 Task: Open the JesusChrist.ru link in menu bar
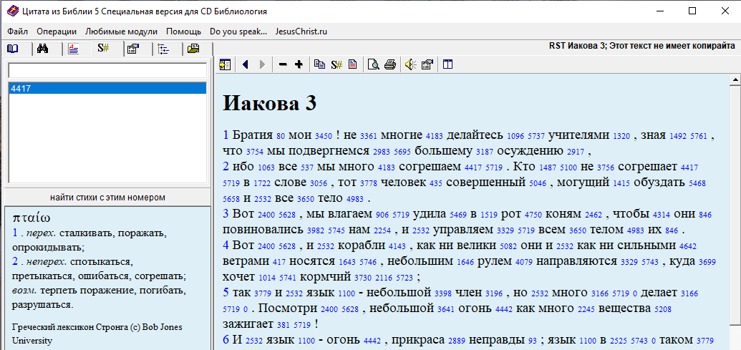click(x=301, y=31)
